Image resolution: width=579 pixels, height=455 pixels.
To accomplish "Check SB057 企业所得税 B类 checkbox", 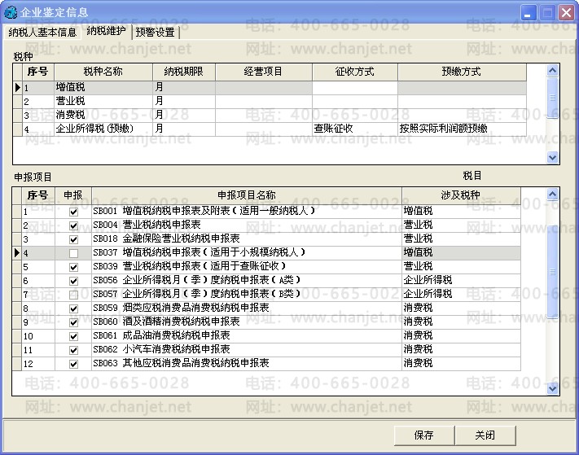I will point(73,295).
